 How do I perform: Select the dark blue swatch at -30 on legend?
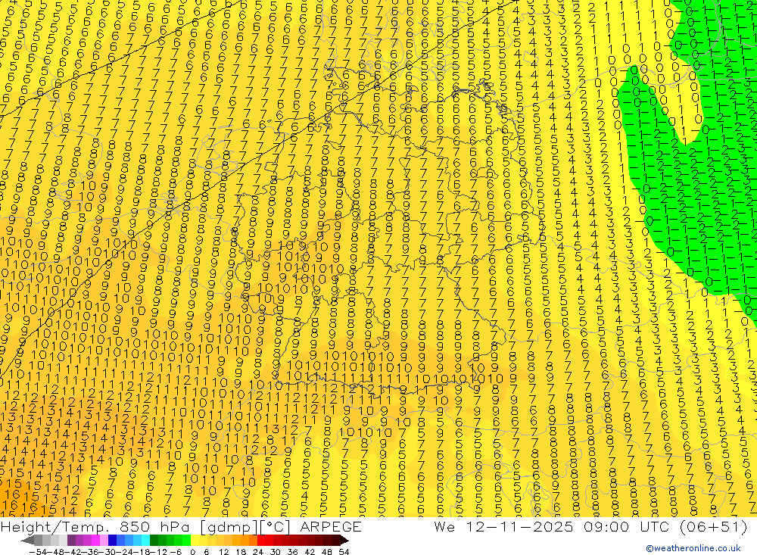point(113,541)
